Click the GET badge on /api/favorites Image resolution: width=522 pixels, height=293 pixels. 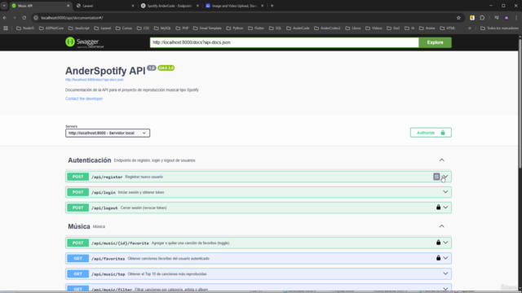(78, 258)
